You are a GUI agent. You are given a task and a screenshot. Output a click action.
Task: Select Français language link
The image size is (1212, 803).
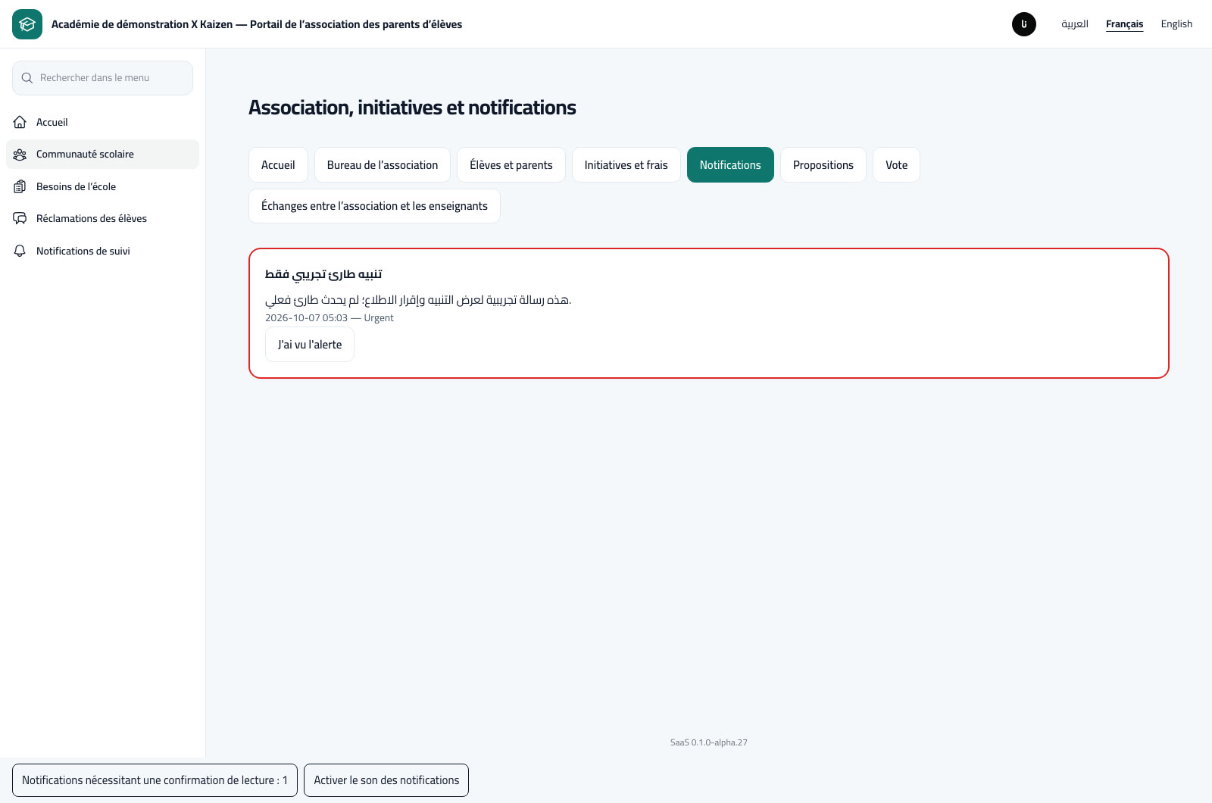click(1125, 24)
